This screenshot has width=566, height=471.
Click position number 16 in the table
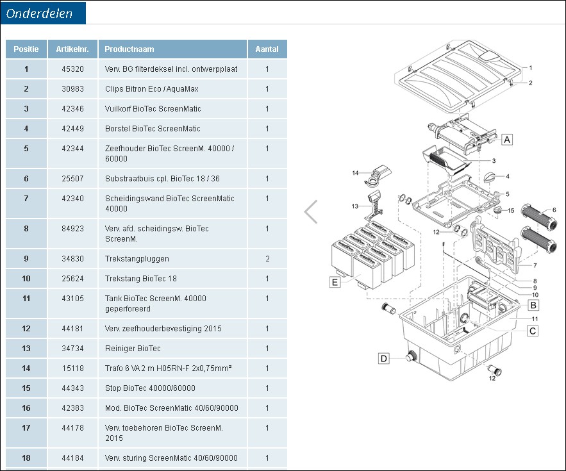[x=26, y=408]
